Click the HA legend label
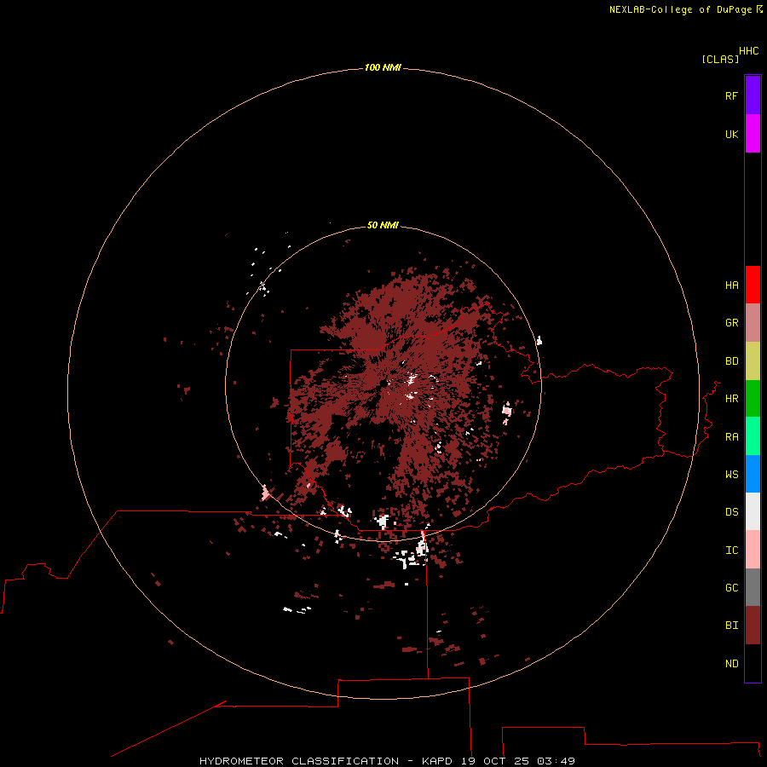Screen dimensions: 767x767 point(731,285)
